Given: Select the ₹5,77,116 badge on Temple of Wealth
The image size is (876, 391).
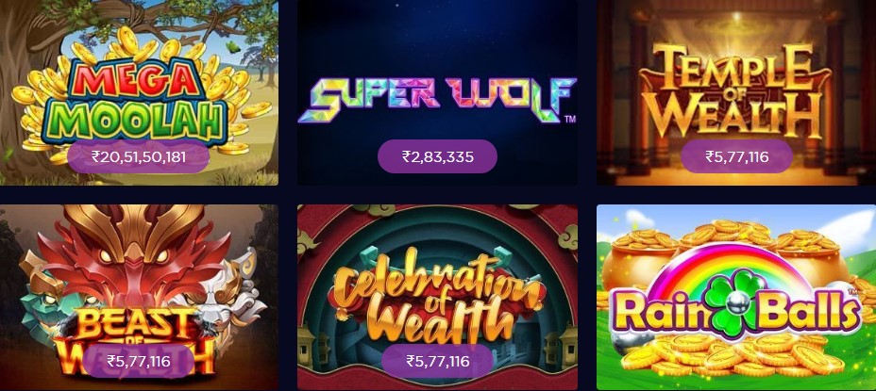Looking at the screenshot, I should pos(736,156).
